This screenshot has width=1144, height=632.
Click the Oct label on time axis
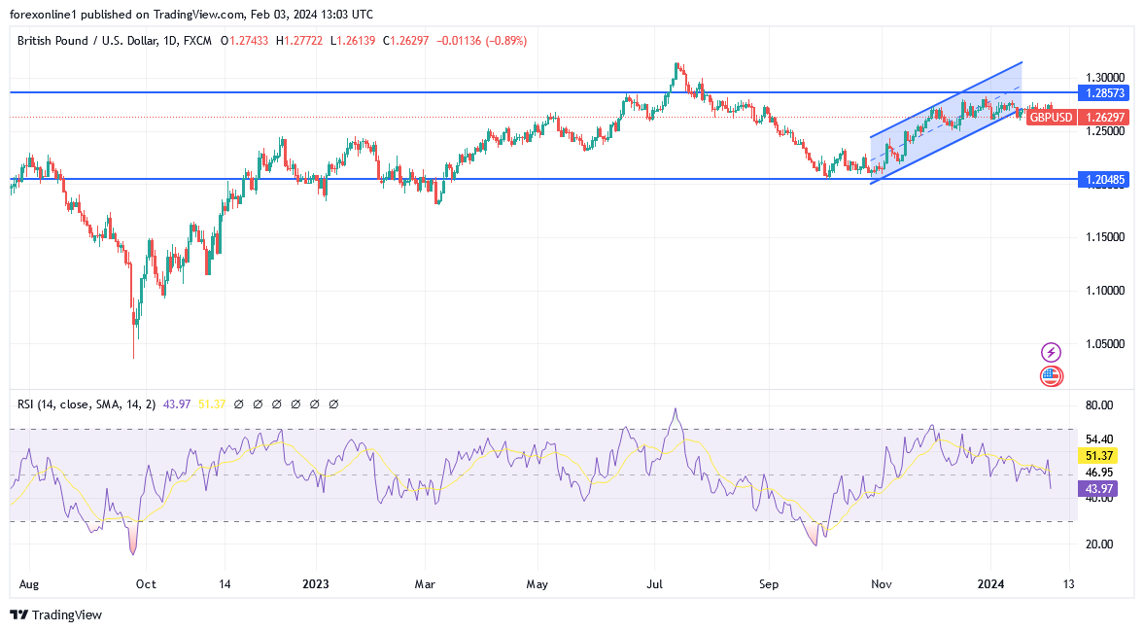tap(146, 584)
